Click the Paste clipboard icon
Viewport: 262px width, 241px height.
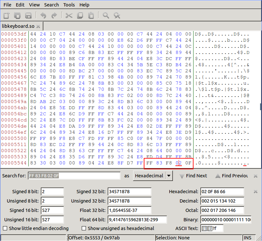coord(91,15)
